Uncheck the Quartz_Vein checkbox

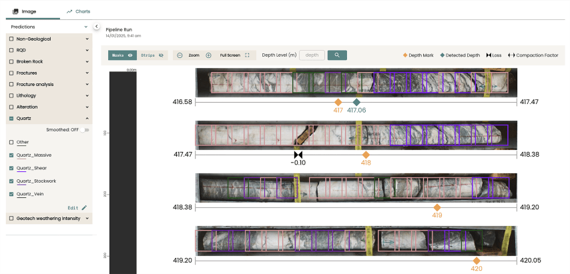pos(11,194)
